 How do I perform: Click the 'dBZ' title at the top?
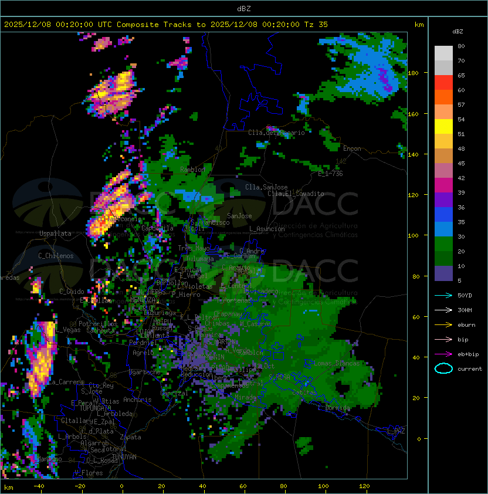[x=244, y=8]
